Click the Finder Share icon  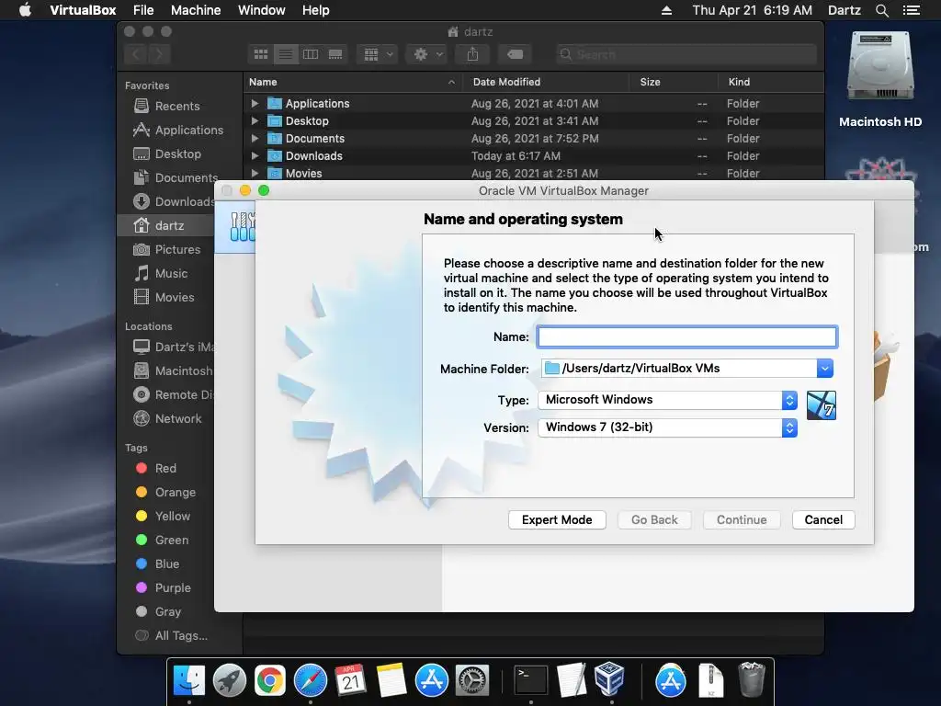tap(472, 54)
